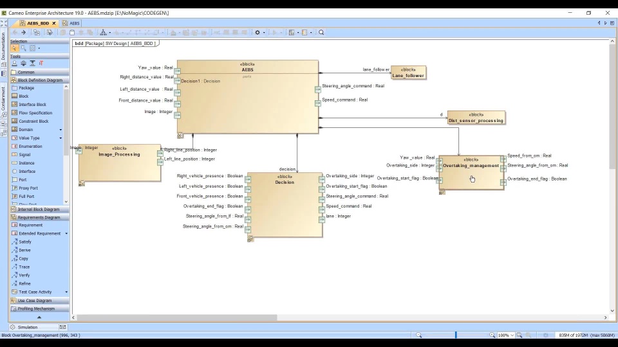Click the zoom in icon in status bar

(x=492, y=335)
